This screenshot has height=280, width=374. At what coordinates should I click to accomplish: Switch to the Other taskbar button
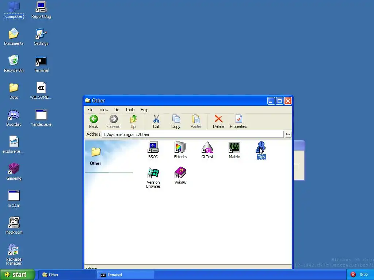(67, 275)
